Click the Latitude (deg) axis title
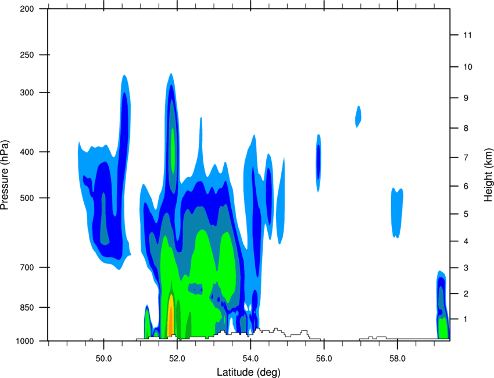Viewport: 494px width, 378px height. coord(248,372)
